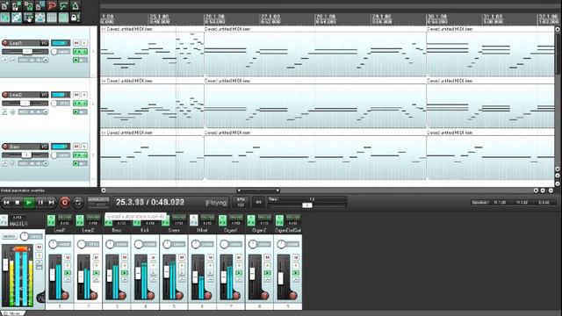Open the FX button of the Organ2 mixer strip

coord(251,220)
